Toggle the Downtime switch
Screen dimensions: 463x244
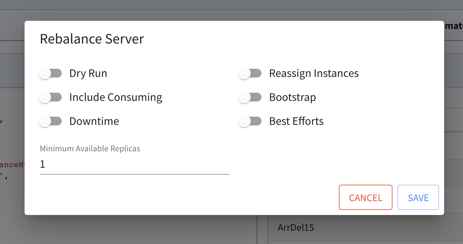(50, 121)
